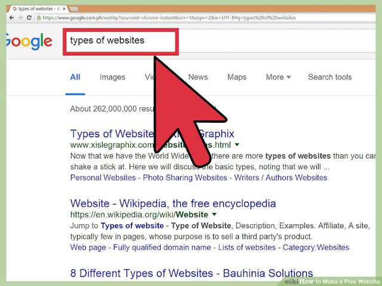Open the Personal Websites sitelink
Viewport: 382px width, 286px height.
pyautogui.click(x=103, y=178)
